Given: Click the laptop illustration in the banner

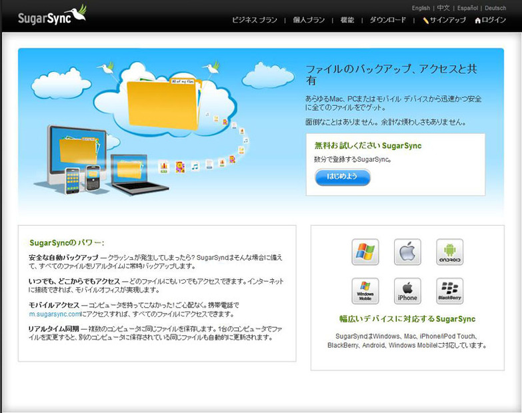Looking at the screenshot, I should (x=139, y=175).
